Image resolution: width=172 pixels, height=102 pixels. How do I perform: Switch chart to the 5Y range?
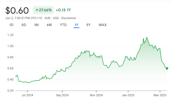(x=88, y=25)
